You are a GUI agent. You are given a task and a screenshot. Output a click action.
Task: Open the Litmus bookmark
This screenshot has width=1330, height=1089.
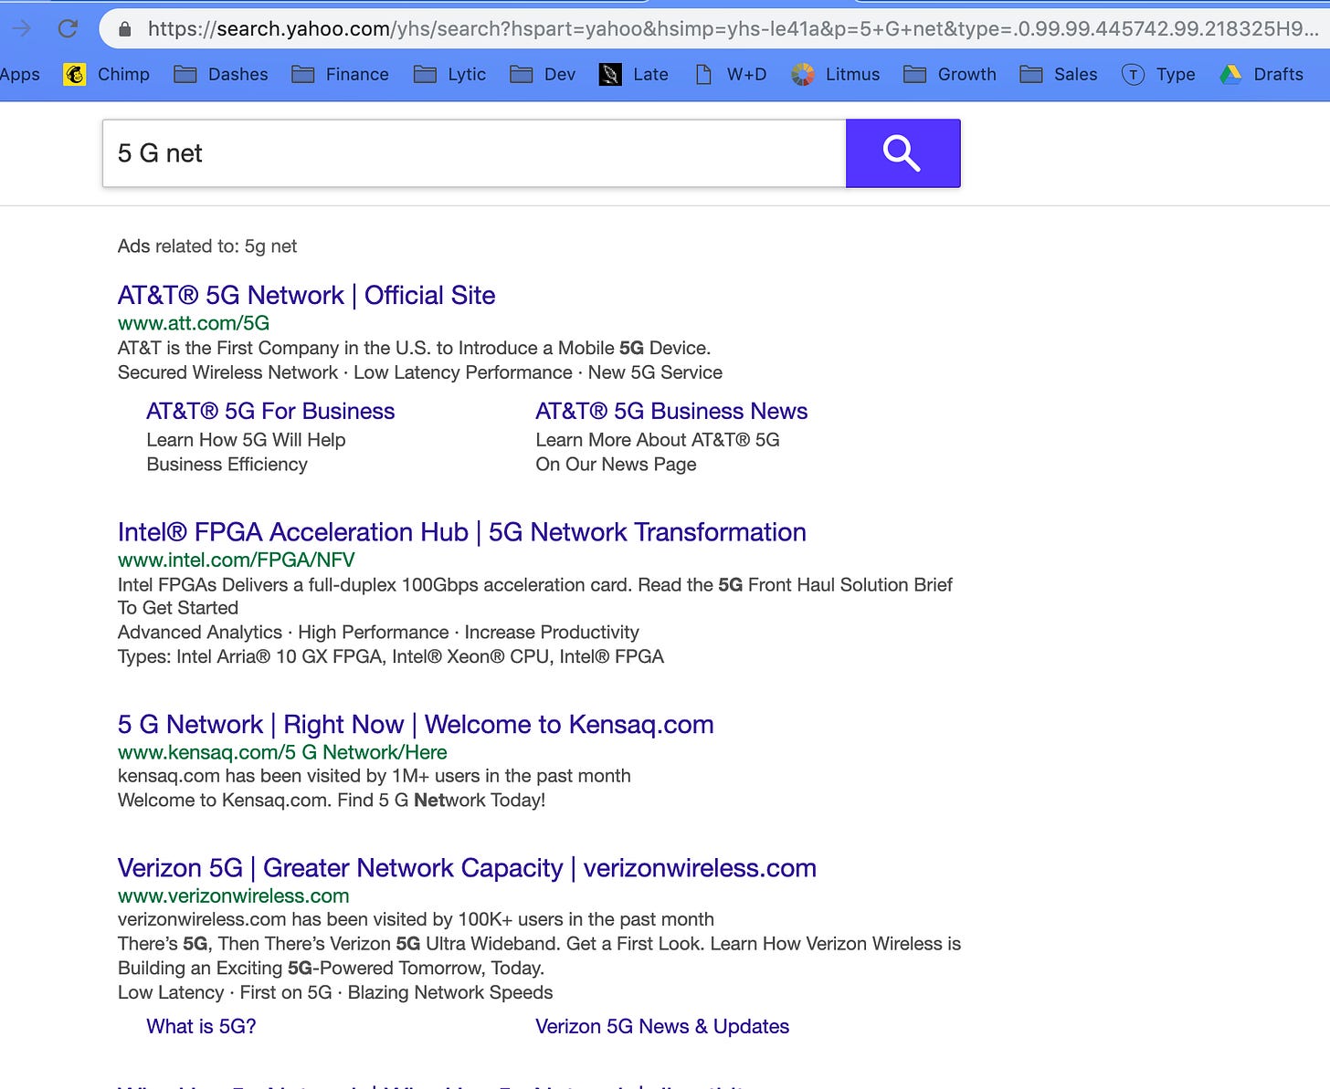(x=836, y=74)
